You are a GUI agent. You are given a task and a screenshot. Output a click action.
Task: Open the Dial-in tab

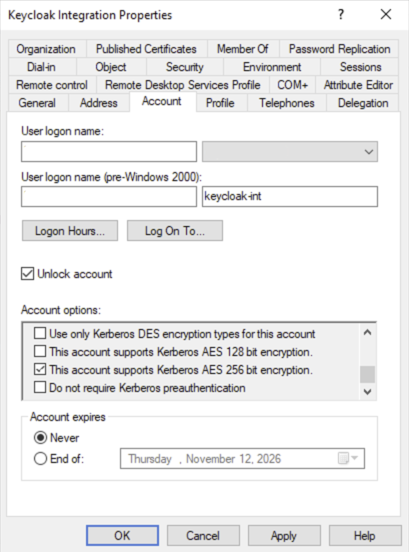click(x=41, y=67)
